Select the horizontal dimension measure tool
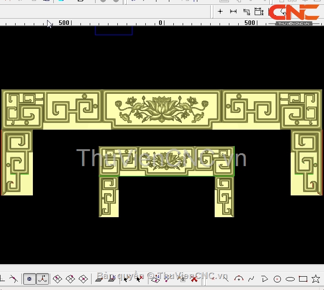 [233, 12]
